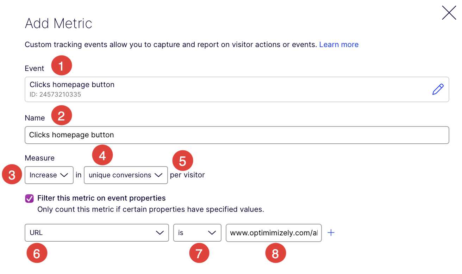Click red annotation badge number 5
462x274 pixels.
(183, 160)
